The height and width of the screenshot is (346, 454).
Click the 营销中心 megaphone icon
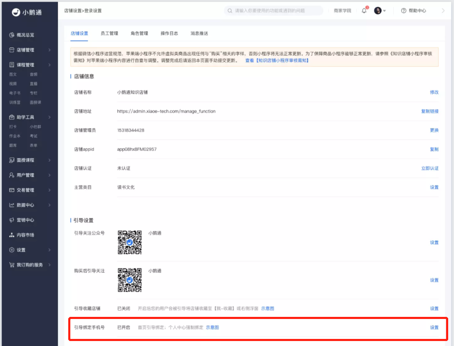pyautogui.click(x=12, y=220)
